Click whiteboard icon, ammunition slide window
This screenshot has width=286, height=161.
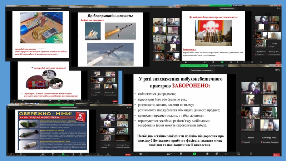coord(252,62)
